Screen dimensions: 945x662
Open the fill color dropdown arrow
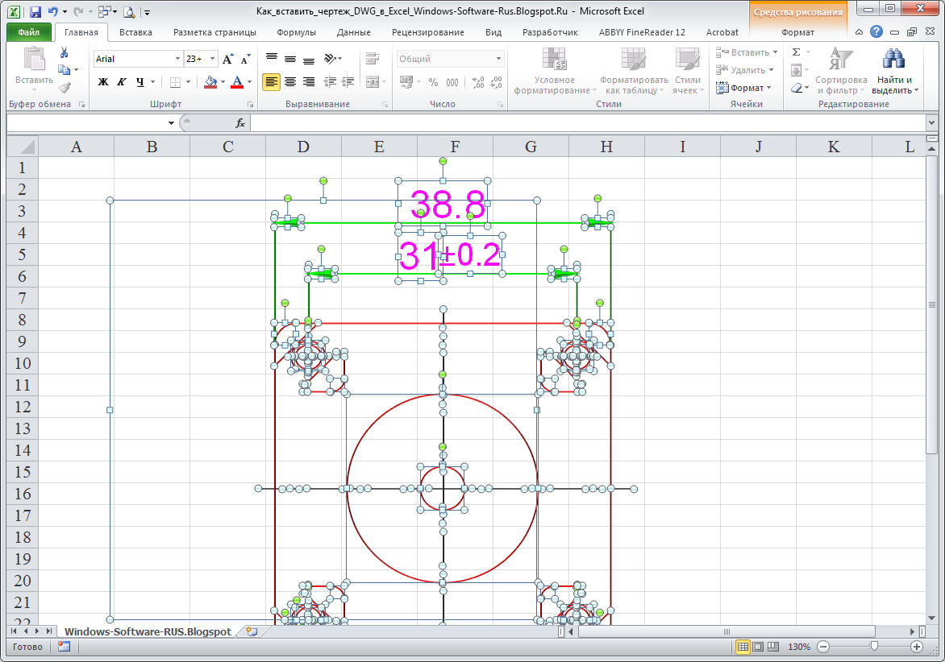pyautogui.click(x=223, y=82)
